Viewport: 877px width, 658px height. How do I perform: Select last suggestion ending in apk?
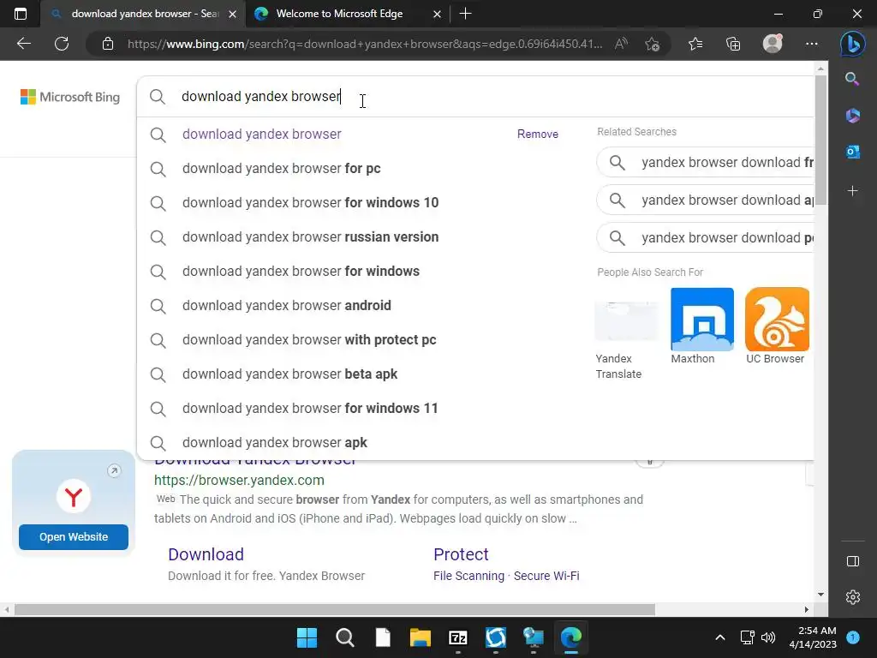coord(275,443)
